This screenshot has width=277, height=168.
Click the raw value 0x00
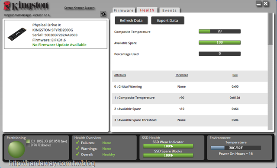235,86
